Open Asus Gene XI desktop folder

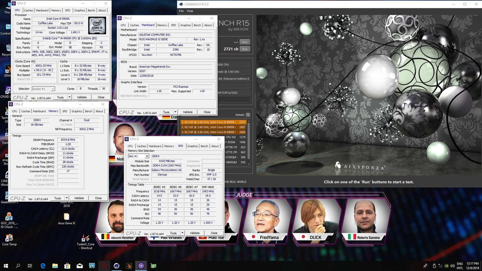click(x=67, y=219)
